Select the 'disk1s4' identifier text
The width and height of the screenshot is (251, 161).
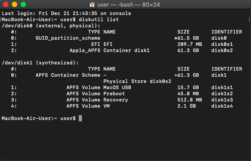(222, 106)
